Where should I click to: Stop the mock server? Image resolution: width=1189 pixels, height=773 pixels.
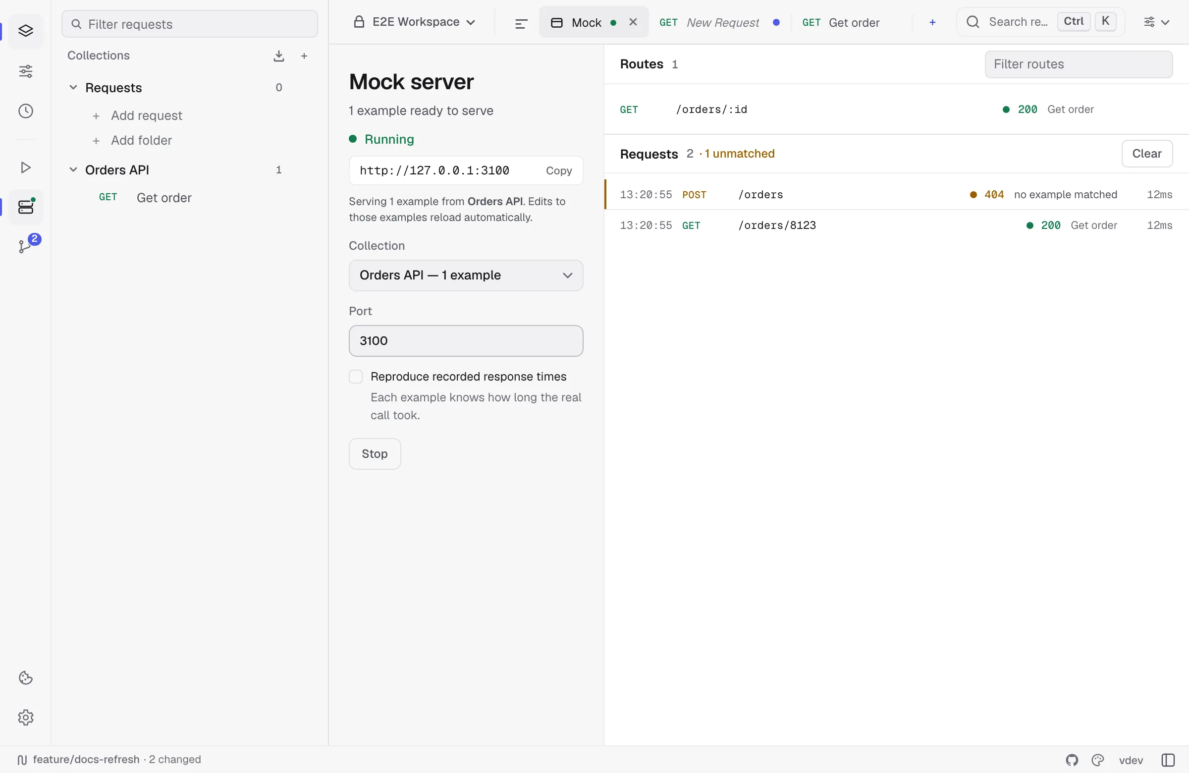click(375, 454)
